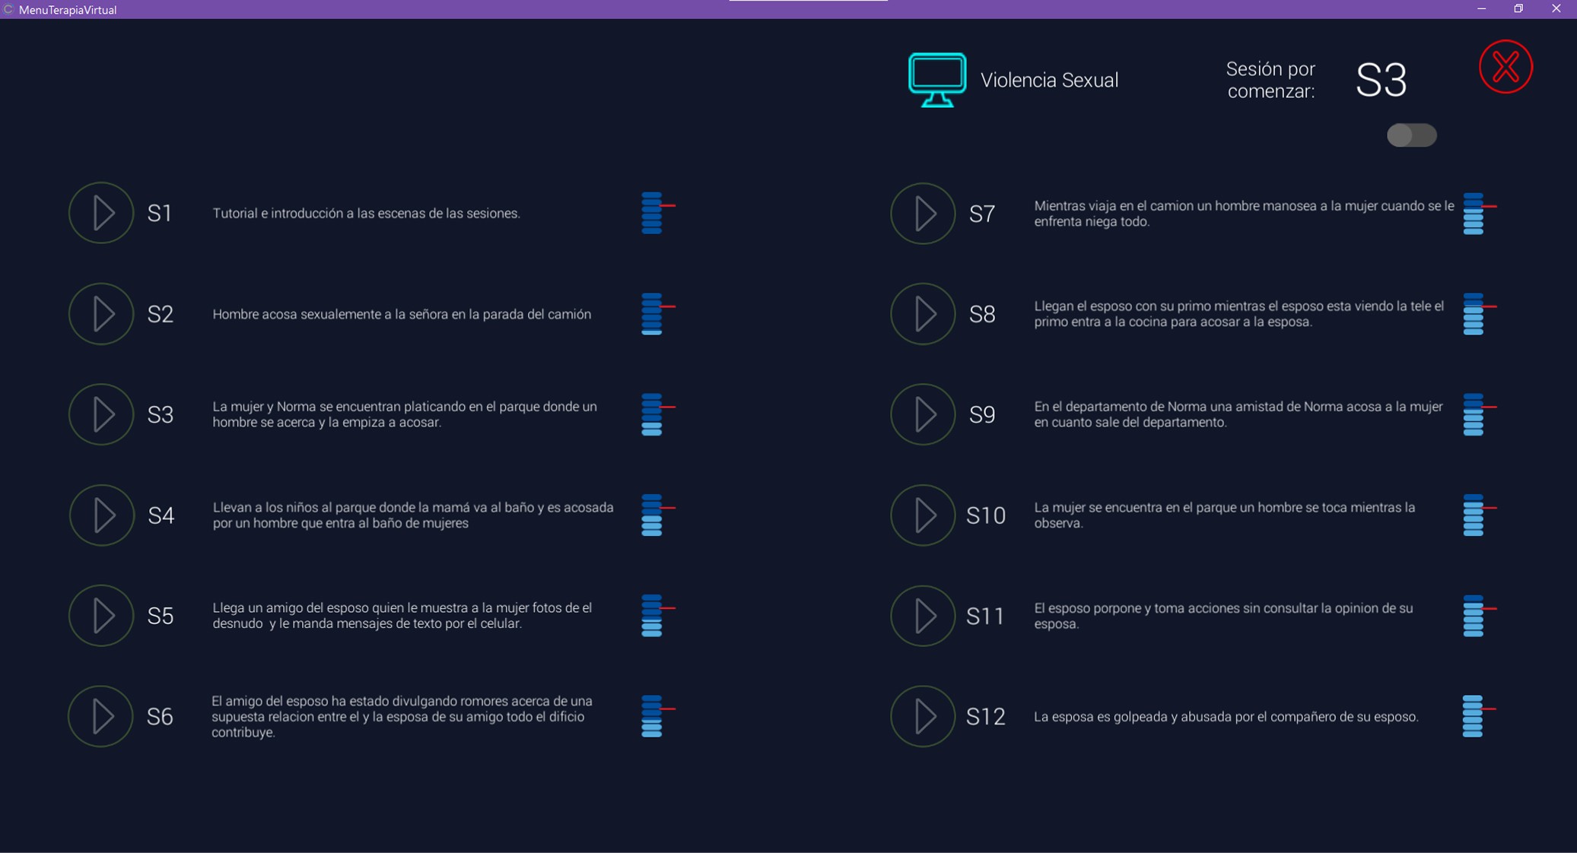Launch session S4 with play icon
Viewport: 1577px width, 853px height.
pyautogui.click(x=101, y=515)
